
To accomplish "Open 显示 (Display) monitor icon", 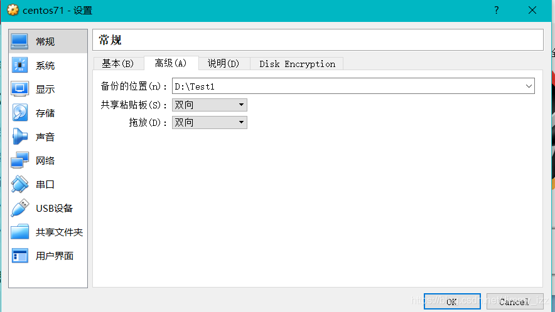I will tap(19, 89).
